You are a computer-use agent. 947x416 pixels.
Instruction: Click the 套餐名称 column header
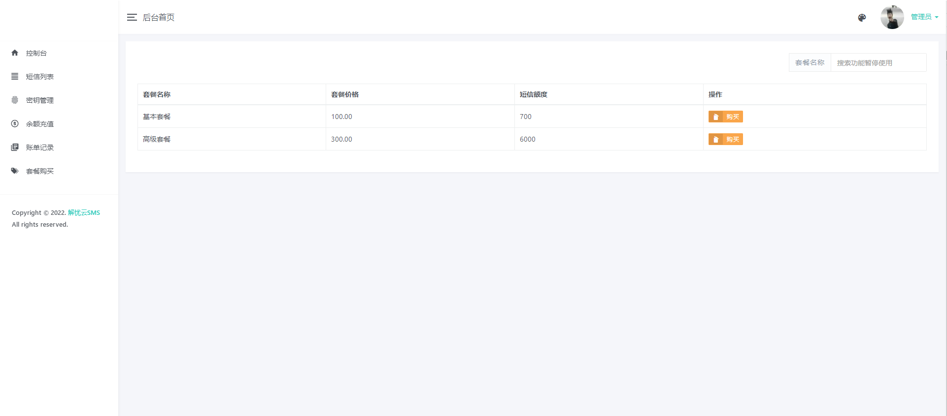(x=157, y=94)
